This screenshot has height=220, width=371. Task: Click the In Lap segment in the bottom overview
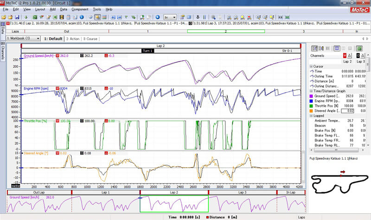291,192
